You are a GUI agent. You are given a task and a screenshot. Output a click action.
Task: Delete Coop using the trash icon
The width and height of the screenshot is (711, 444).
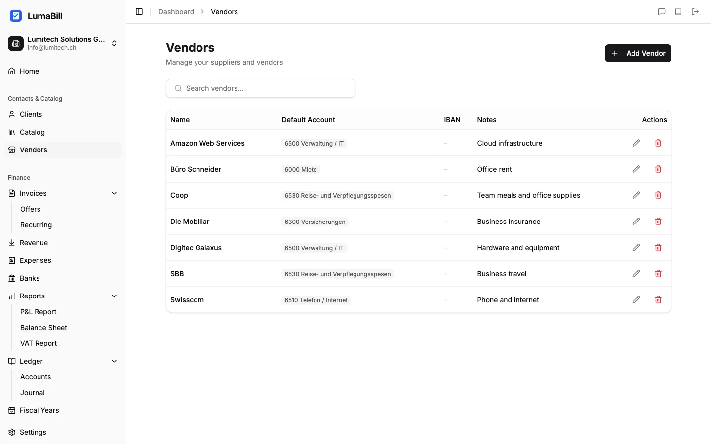[658, 195]
